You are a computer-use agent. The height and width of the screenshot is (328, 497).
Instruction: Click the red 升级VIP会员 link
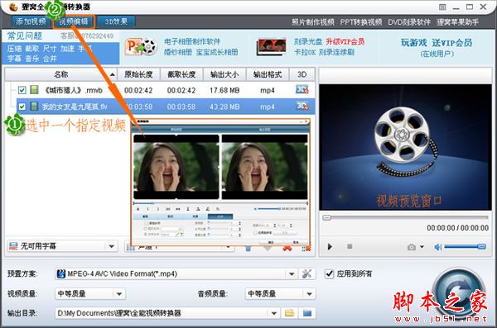[345, 41]
